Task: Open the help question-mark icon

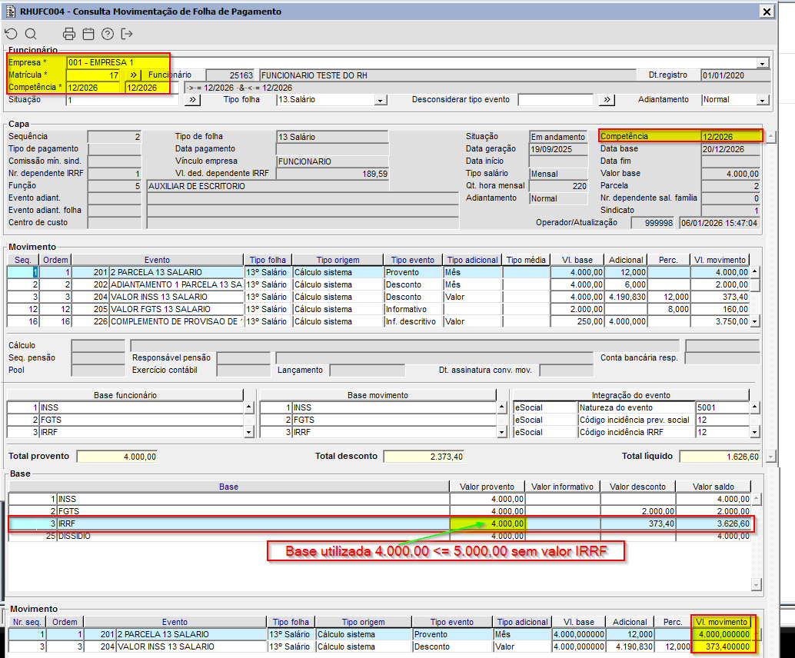Action: coord(108,34)
